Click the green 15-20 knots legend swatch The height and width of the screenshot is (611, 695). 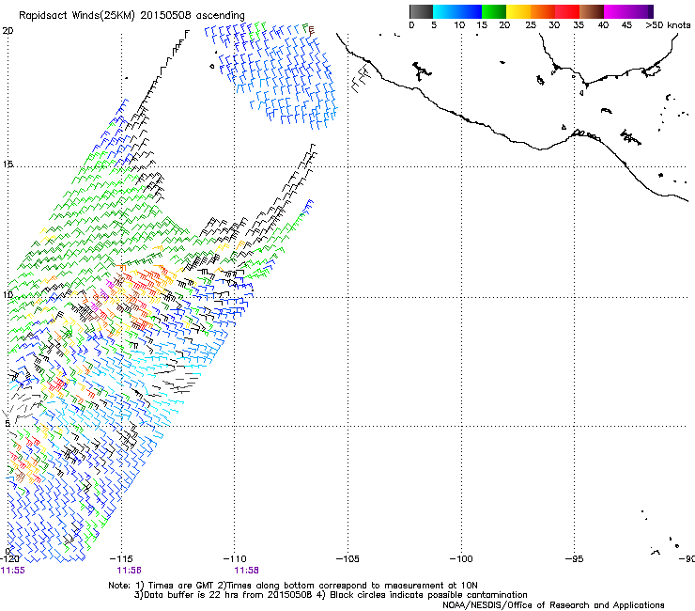(x=494, y=11)
